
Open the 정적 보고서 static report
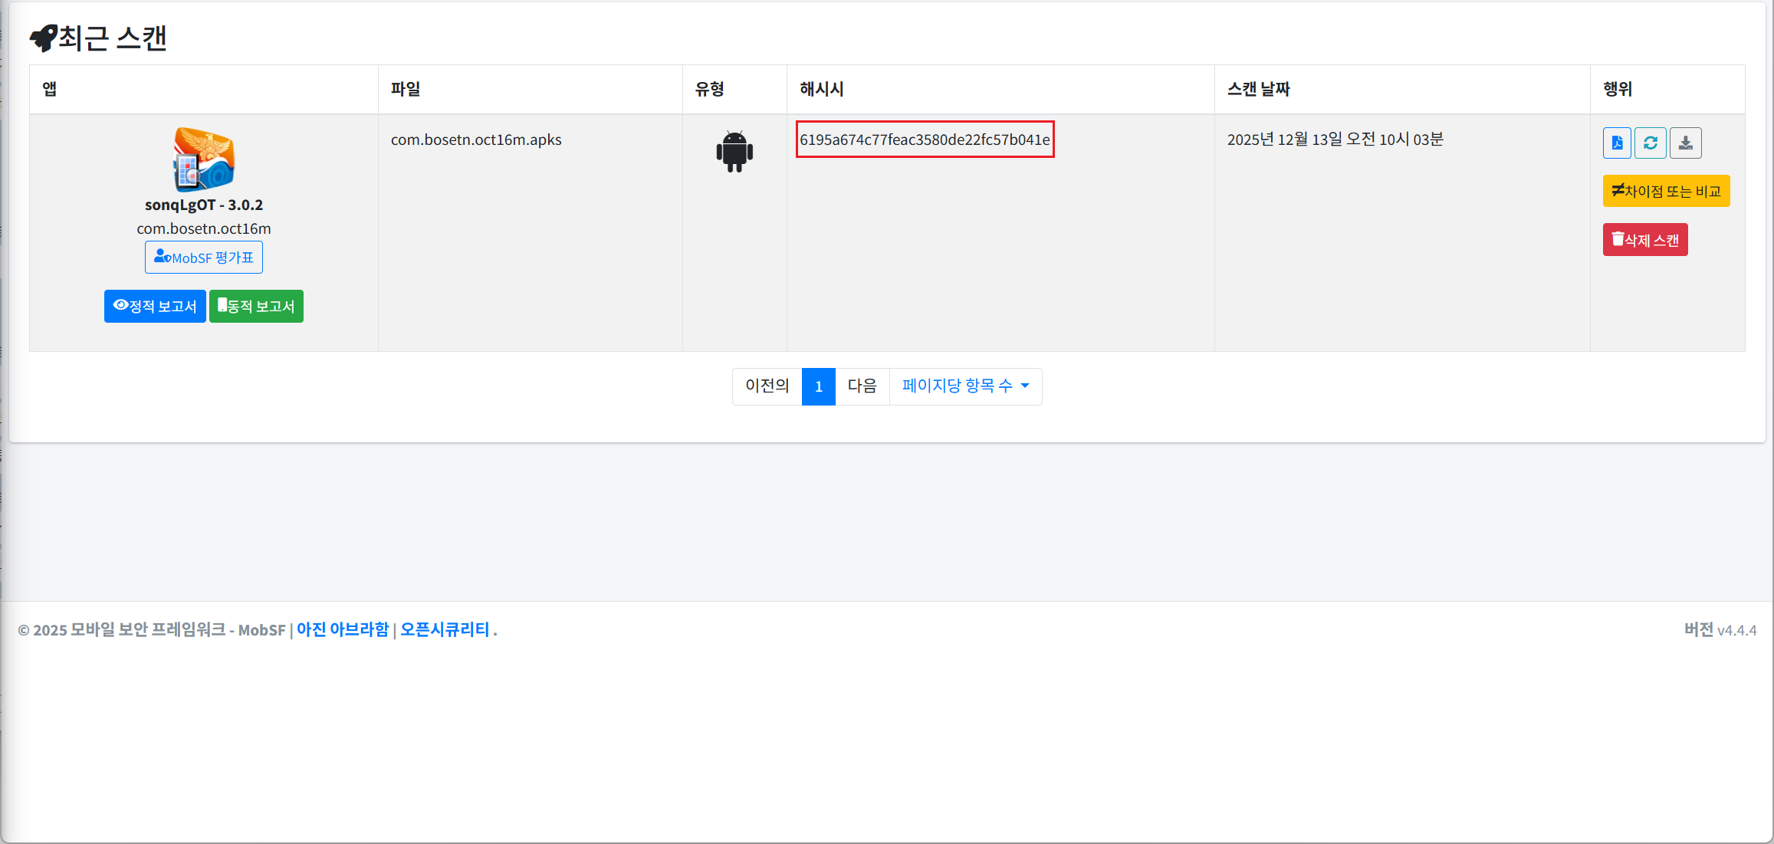pos(155,307)
